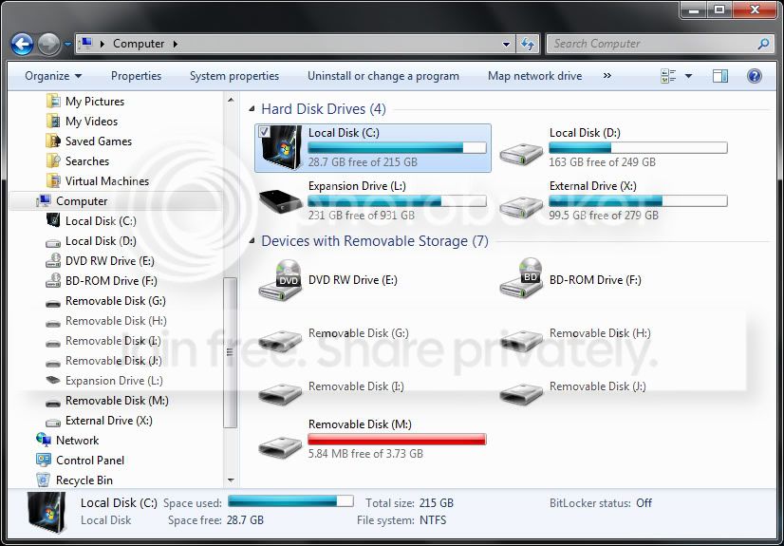
Task: Select the BD-ROM Drive (F:) icon in main pane
Action: click(521, 278)
